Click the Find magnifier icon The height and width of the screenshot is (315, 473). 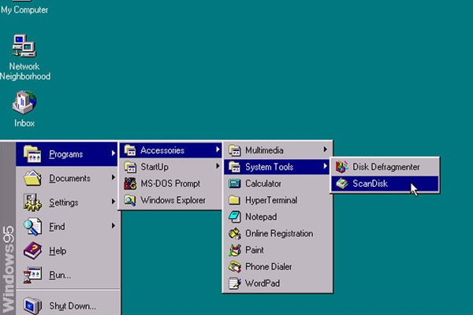point(32,226)
